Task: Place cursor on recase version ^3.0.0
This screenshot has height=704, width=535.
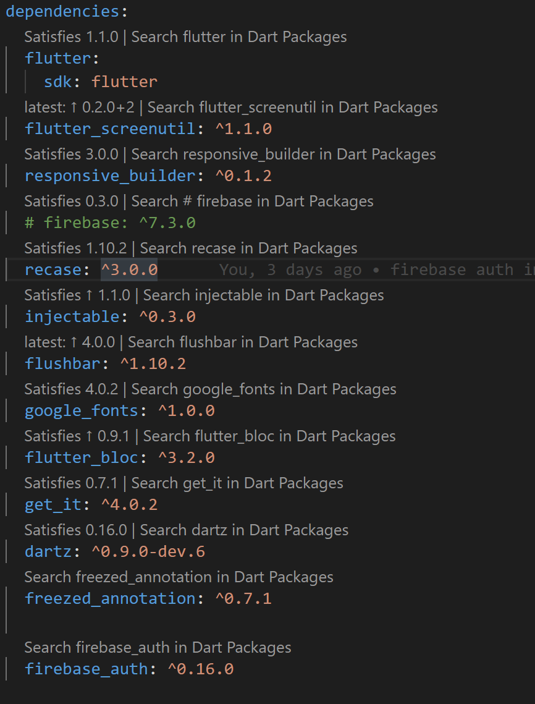Action: (129, 270)
